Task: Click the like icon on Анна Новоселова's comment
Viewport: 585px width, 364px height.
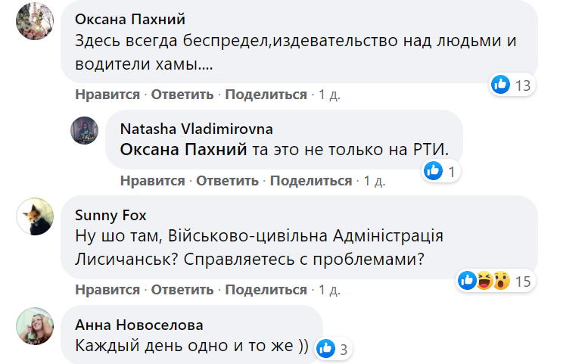Action: 326,348
